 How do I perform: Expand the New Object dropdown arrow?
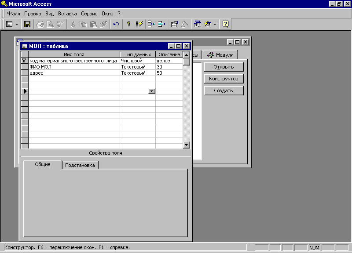215,24
